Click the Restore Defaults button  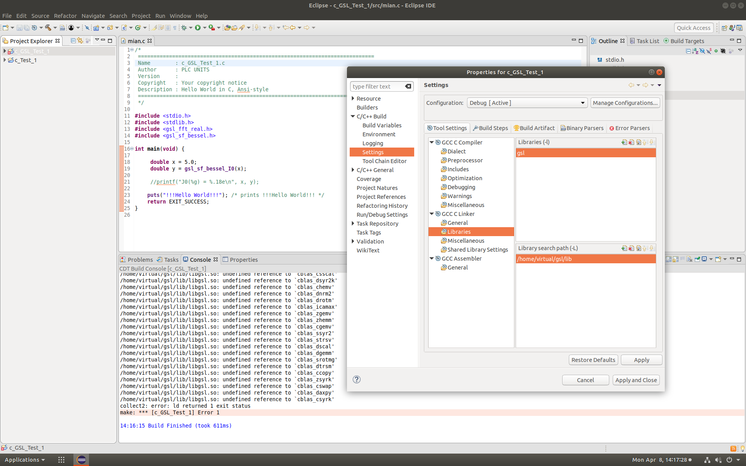click(593, 360)
